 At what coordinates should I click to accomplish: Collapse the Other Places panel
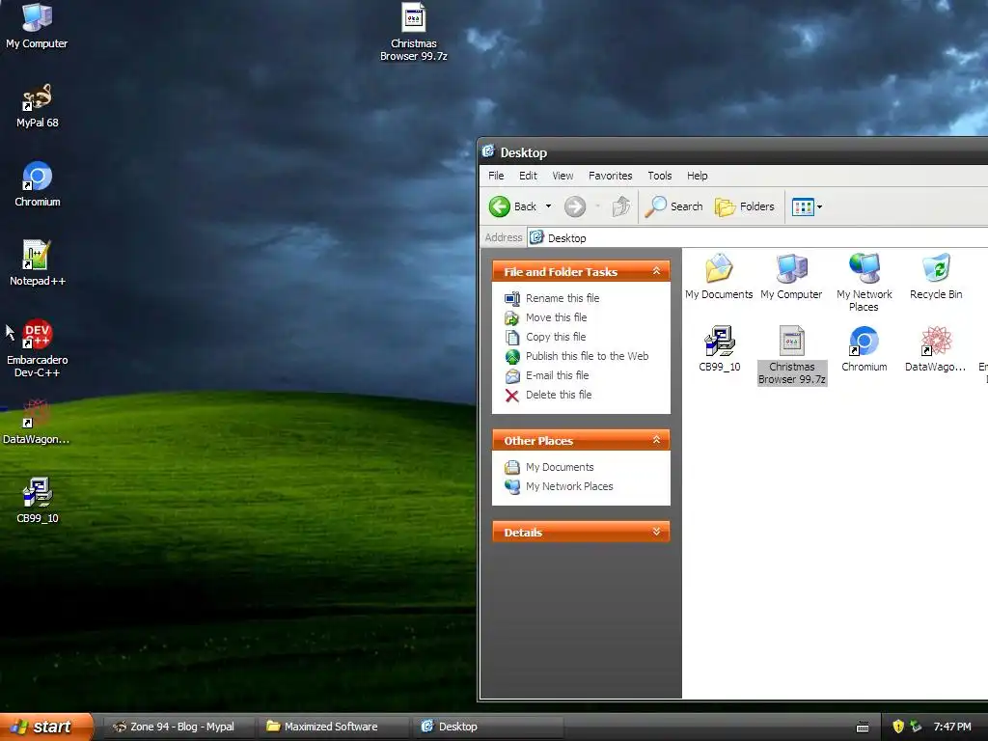[x=656, y=440]
